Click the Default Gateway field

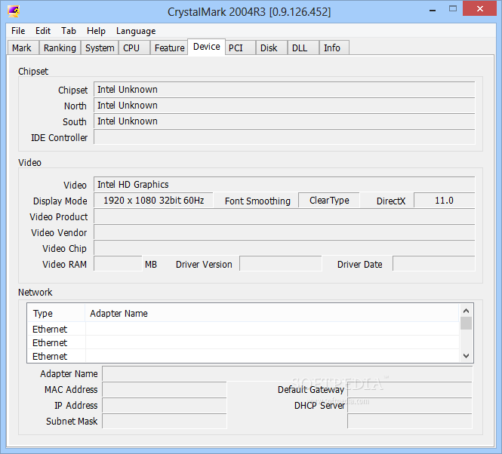(x=410, y=389)
